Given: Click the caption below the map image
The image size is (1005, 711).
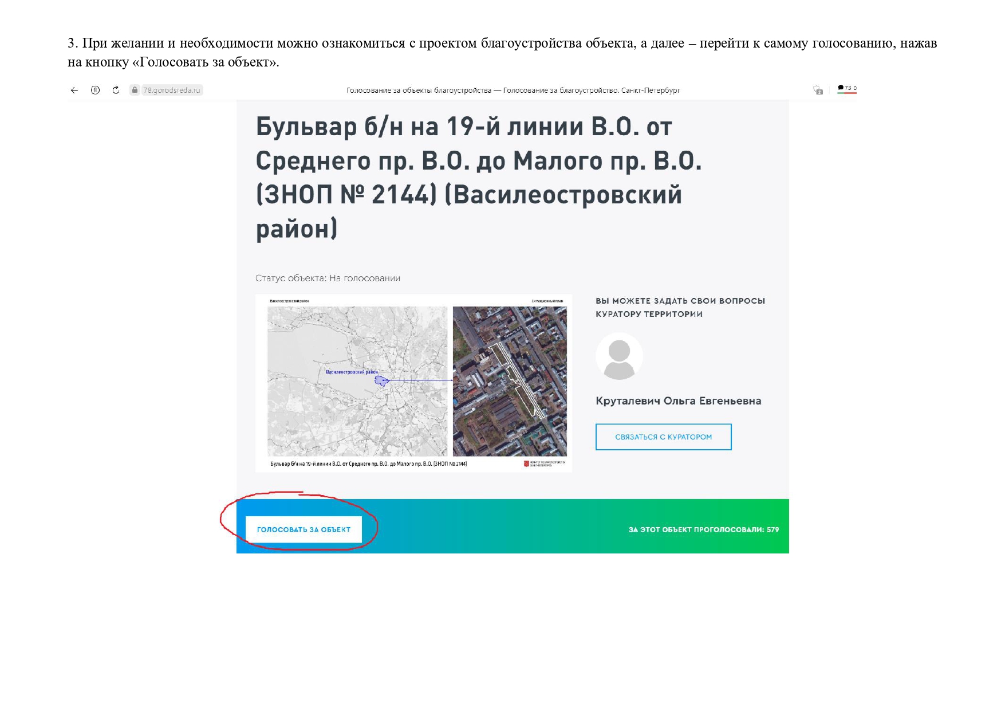Looking at the screenshot, I should 368,464.
